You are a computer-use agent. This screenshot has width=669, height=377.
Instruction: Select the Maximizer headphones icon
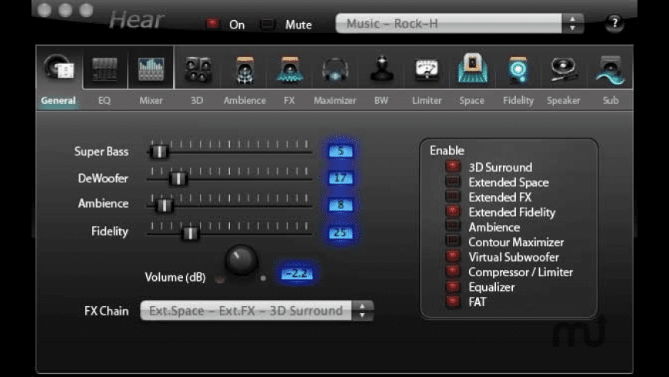coord(335,69)
